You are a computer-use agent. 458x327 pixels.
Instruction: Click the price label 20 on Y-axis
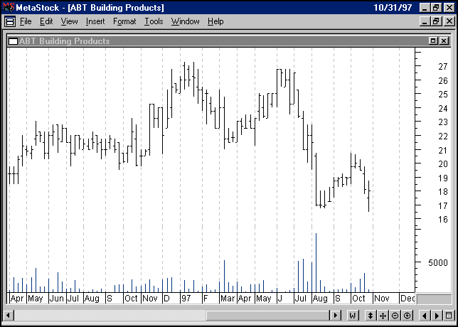pos(443,164)
